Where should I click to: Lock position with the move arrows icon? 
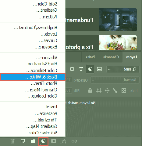[x=107, y=90]
